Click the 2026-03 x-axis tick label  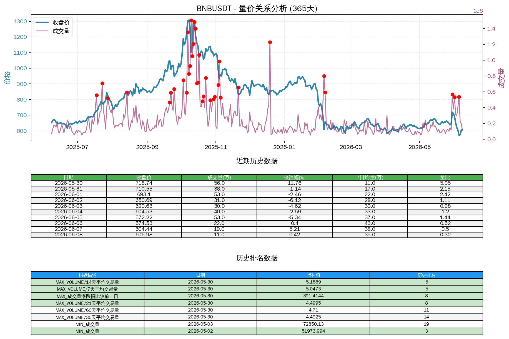(x=351, y=147)
